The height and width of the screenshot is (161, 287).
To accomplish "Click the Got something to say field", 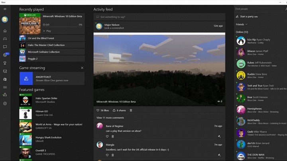I will [x=159, y=17].
